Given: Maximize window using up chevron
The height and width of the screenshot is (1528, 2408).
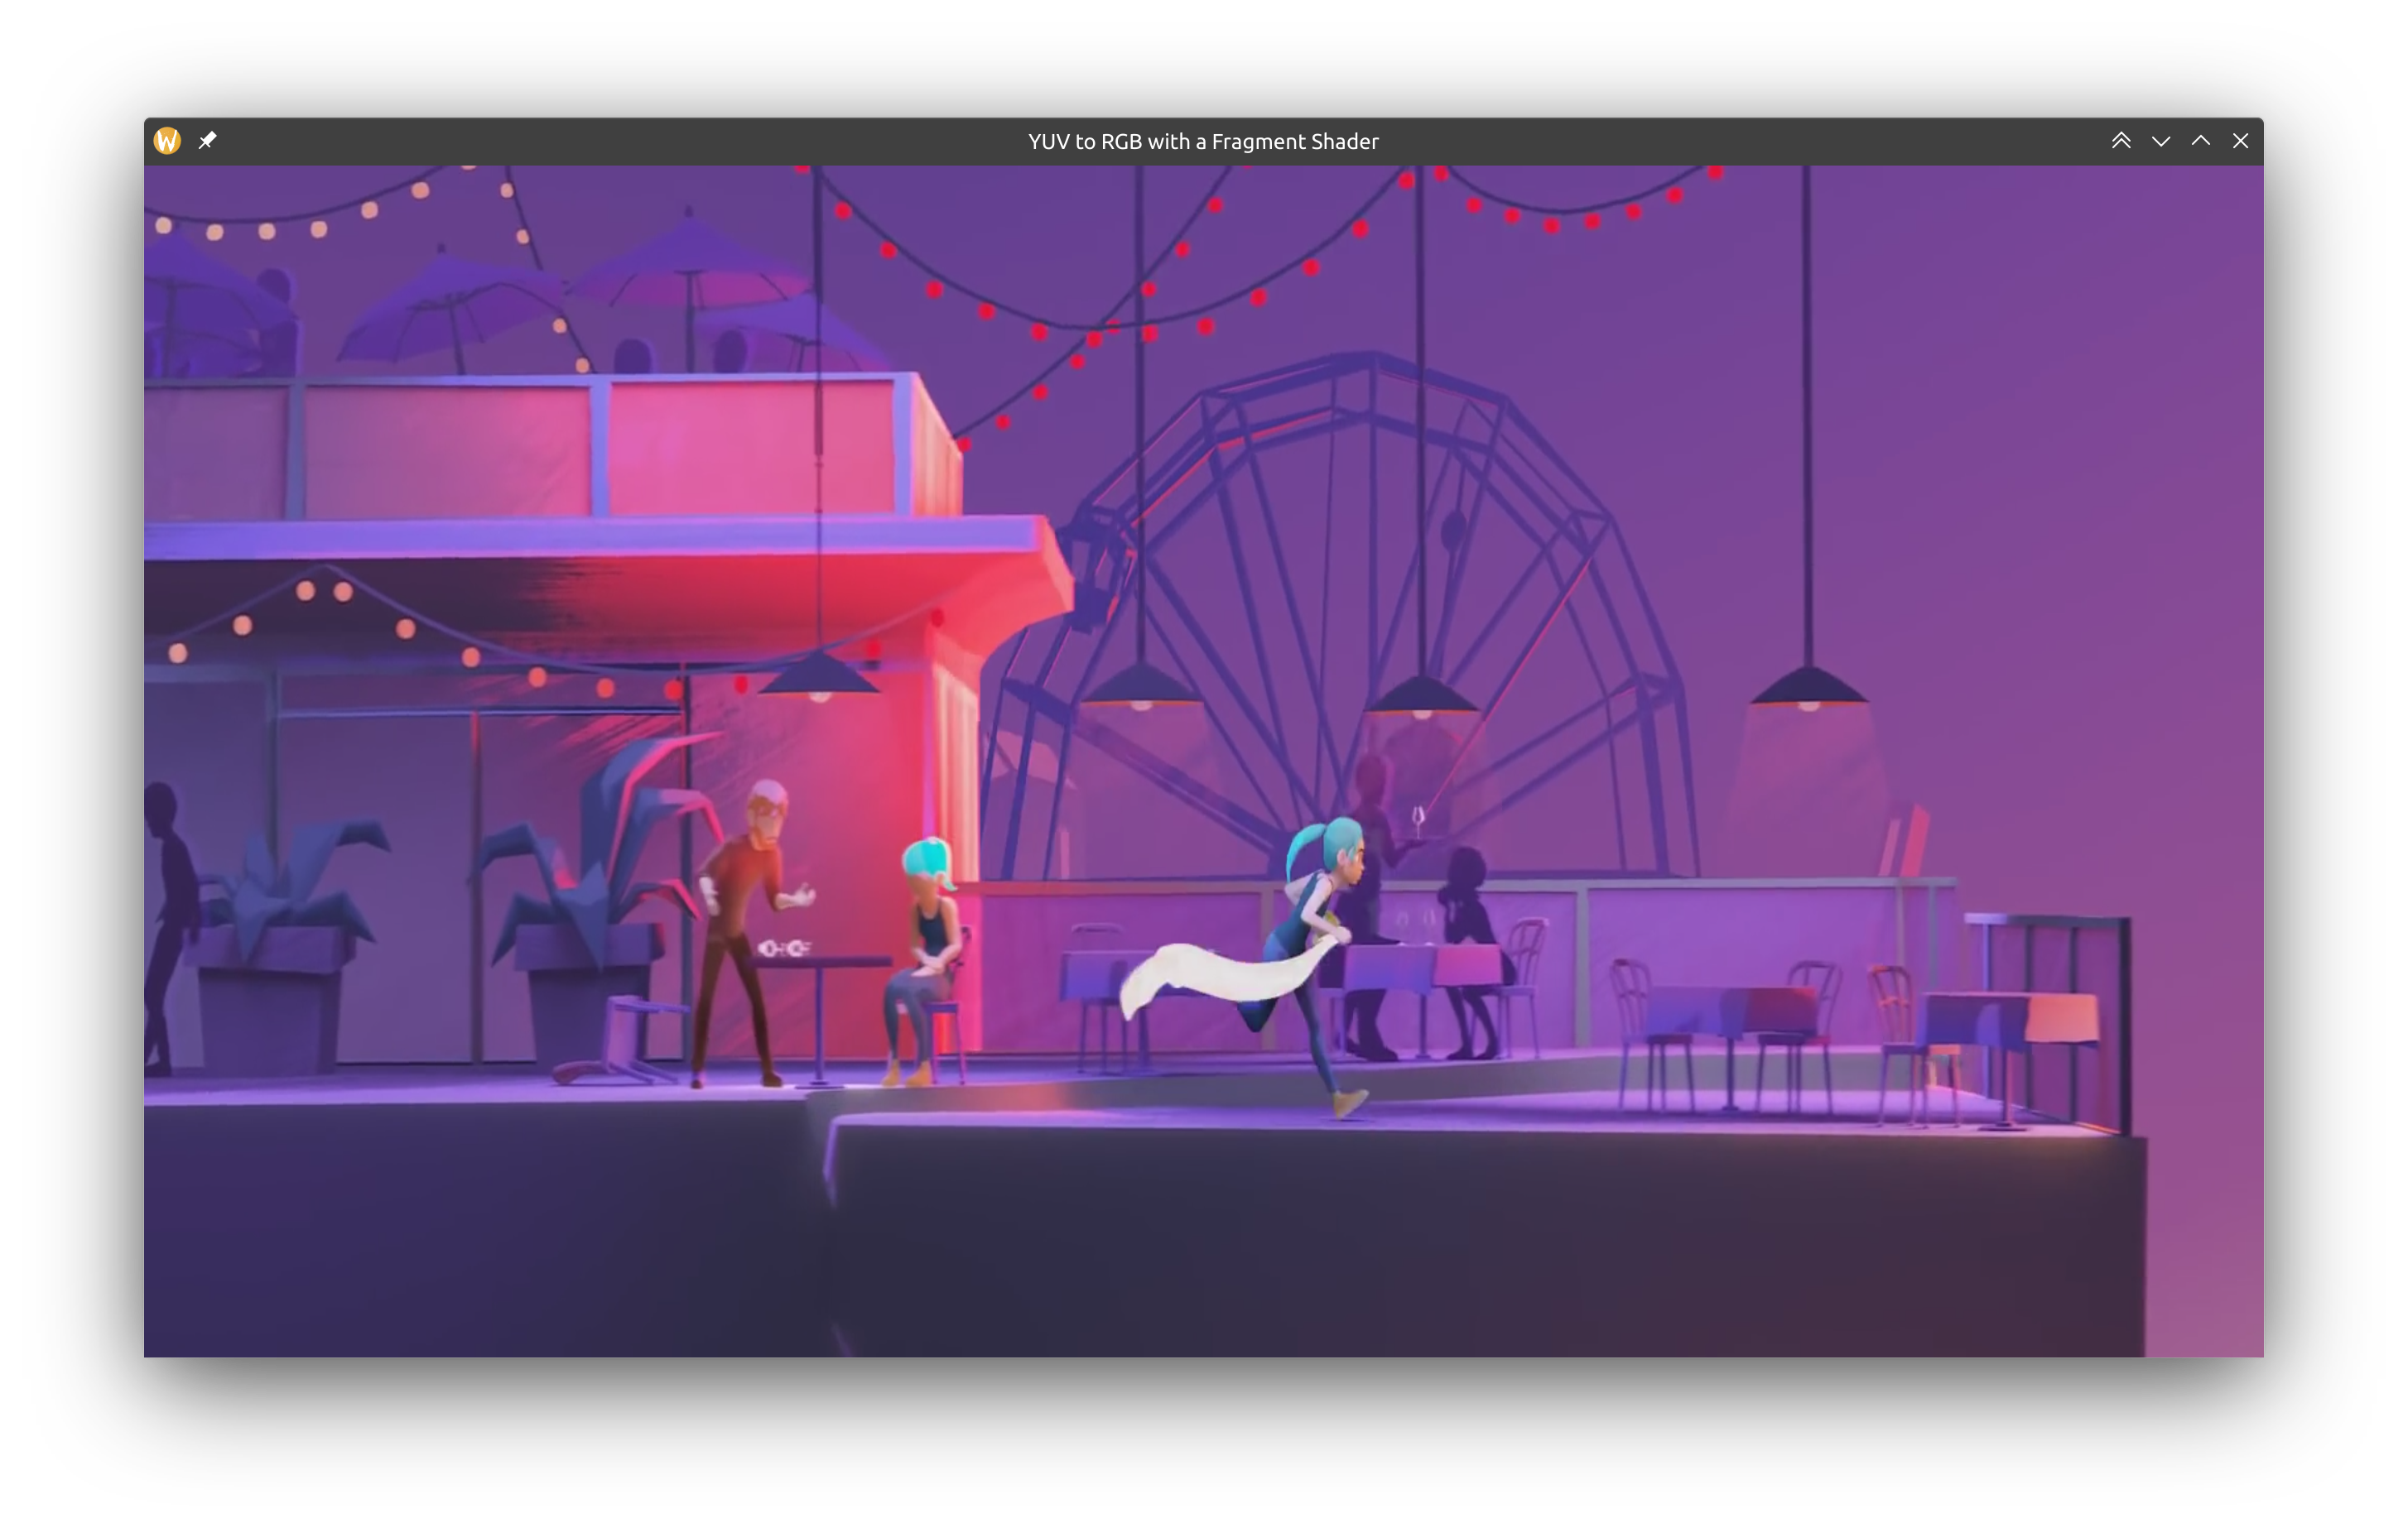Looking at the screenshot, I should 2200,141.
